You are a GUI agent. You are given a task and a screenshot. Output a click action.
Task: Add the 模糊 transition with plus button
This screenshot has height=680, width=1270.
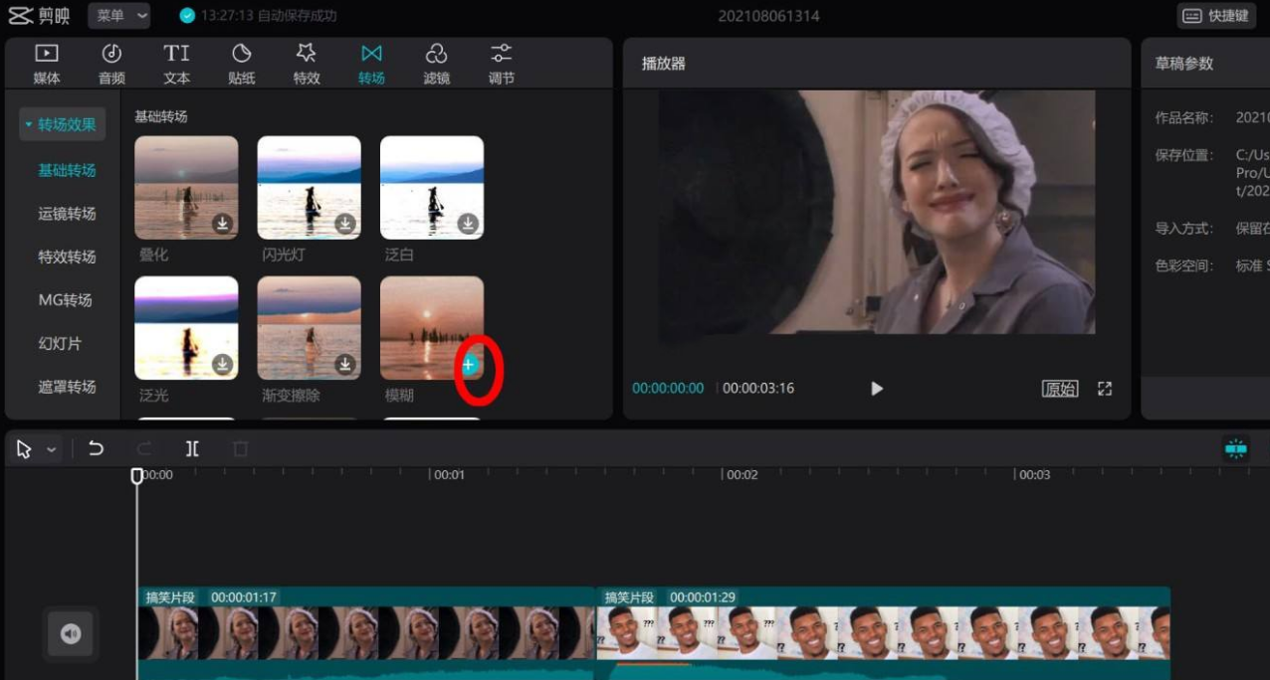click(468, 365)
